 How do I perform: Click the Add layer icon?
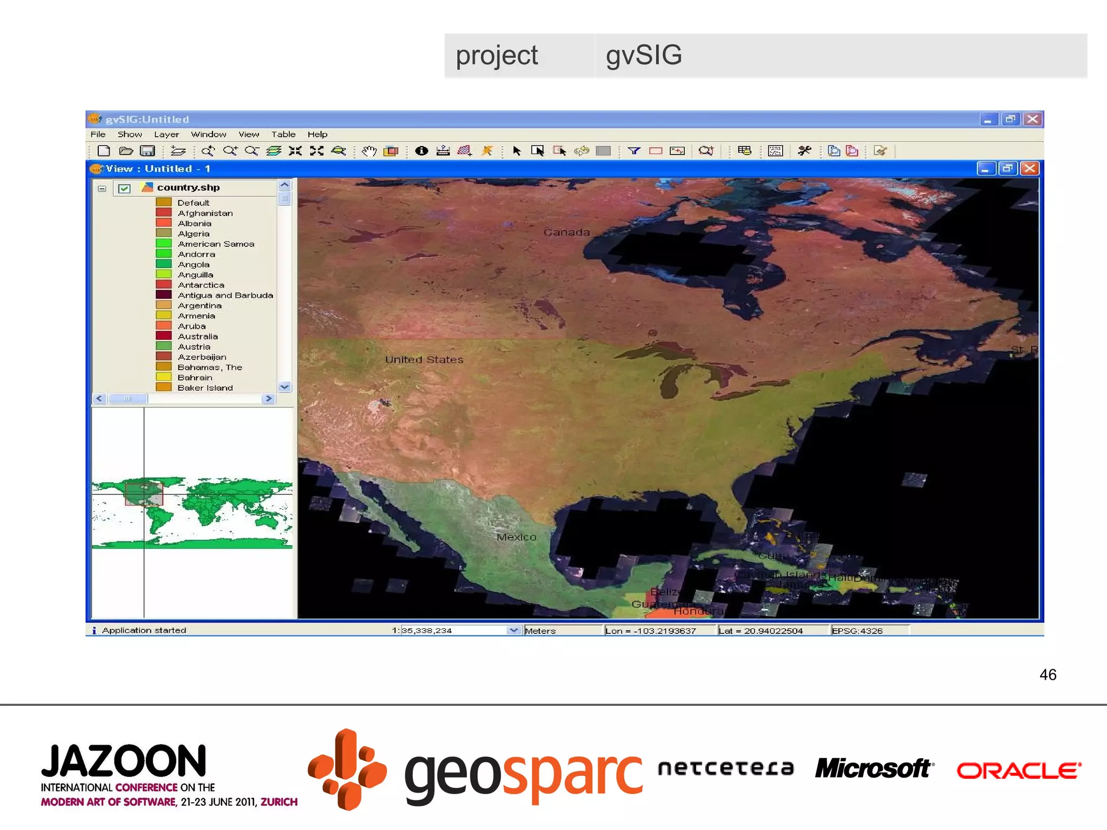[178, 151]
